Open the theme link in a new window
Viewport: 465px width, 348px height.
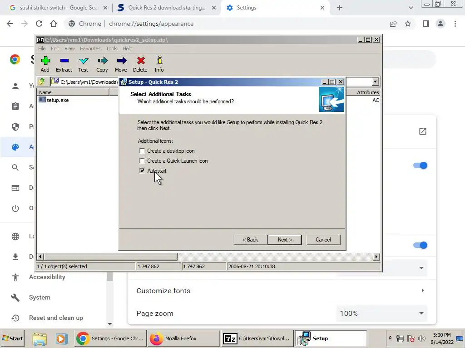[423, 131]
